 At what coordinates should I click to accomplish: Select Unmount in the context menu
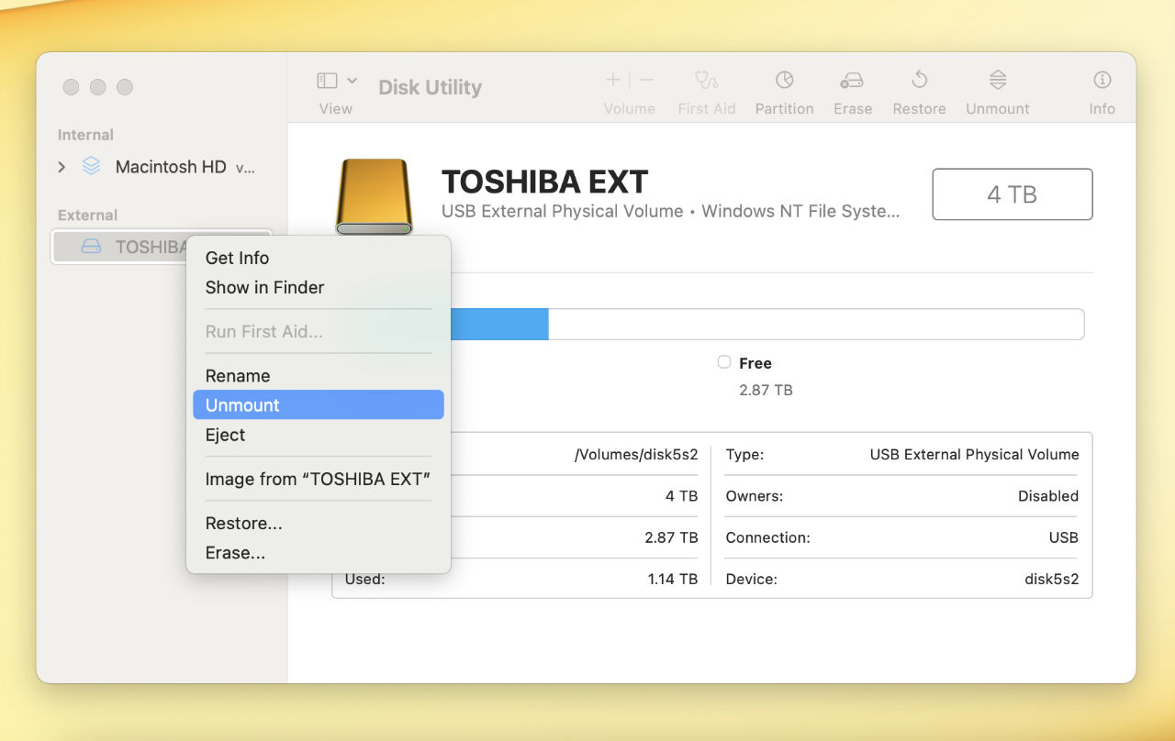click(x=319, y=405)
